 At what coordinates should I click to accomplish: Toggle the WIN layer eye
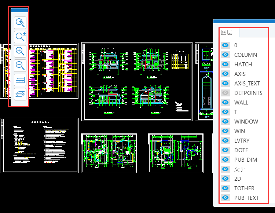(225, 131)
